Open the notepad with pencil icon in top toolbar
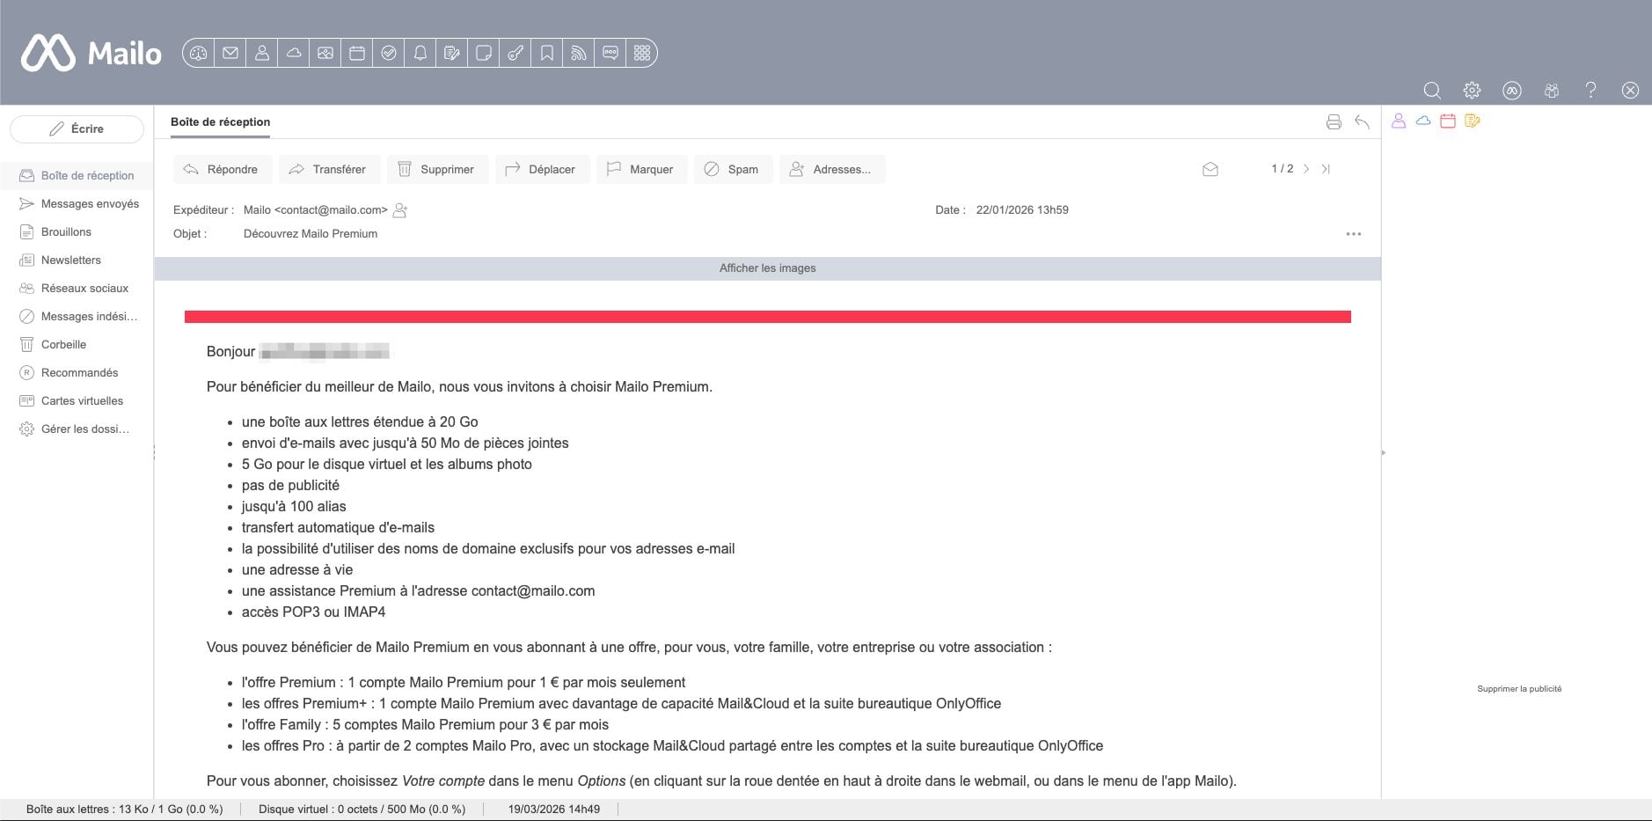Viewport: 1652px width, 821px height. [452, 53]
